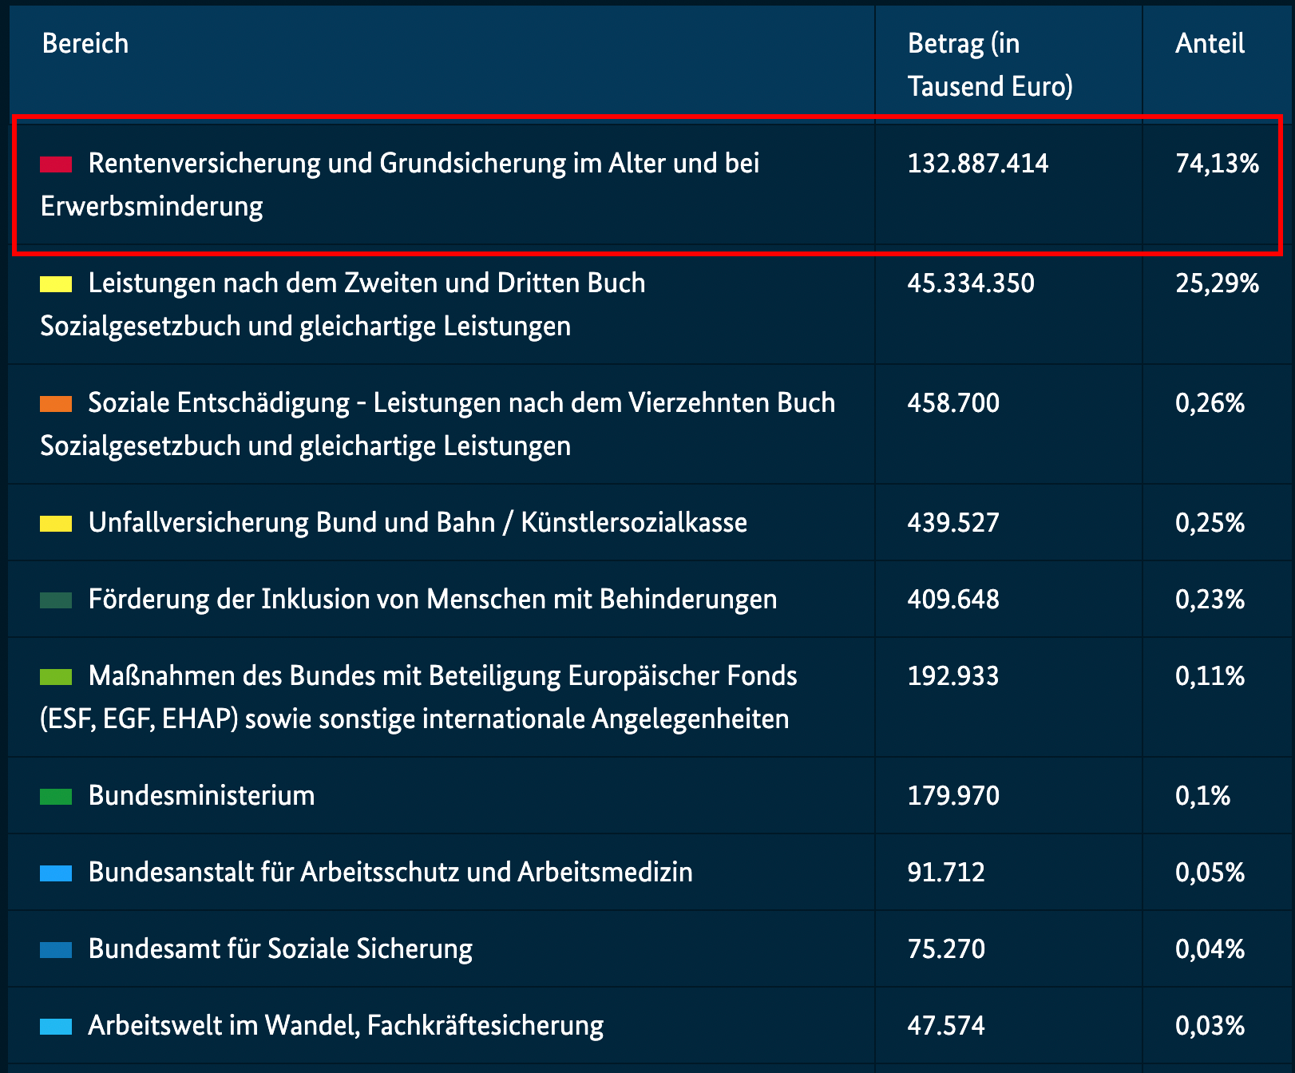1295x1073 pixels.
Task: Click the dark green swatch beside Förderung der Inklusion
Action: tap(56, 600)
